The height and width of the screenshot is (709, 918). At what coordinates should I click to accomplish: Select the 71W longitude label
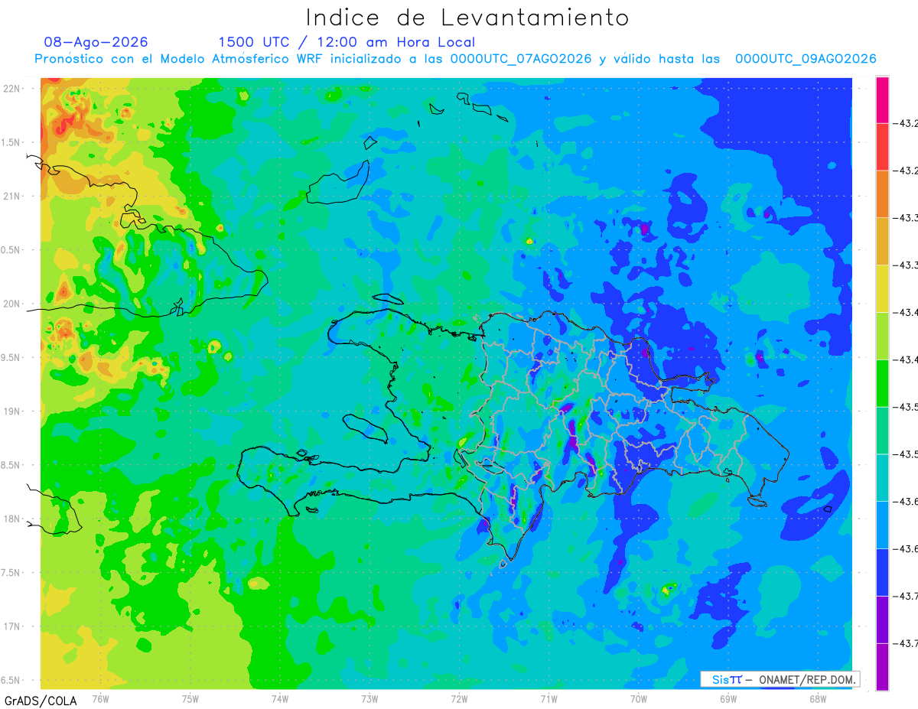[549, 698]
